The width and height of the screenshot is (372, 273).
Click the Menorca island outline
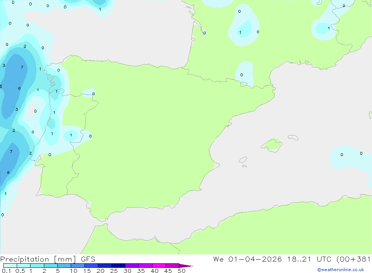(x=293, y=137)
